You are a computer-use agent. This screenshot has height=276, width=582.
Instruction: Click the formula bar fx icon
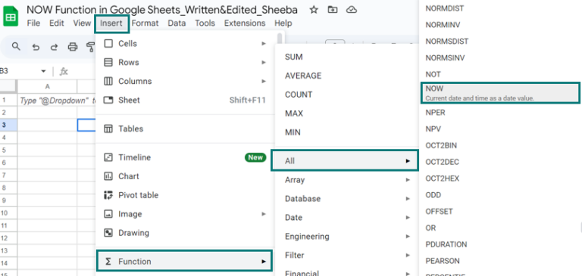[64, 71]
